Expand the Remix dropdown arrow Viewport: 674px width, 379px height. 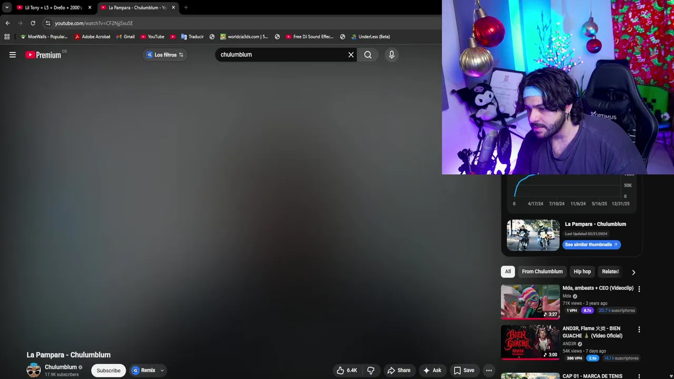click(x=162, y=371)
